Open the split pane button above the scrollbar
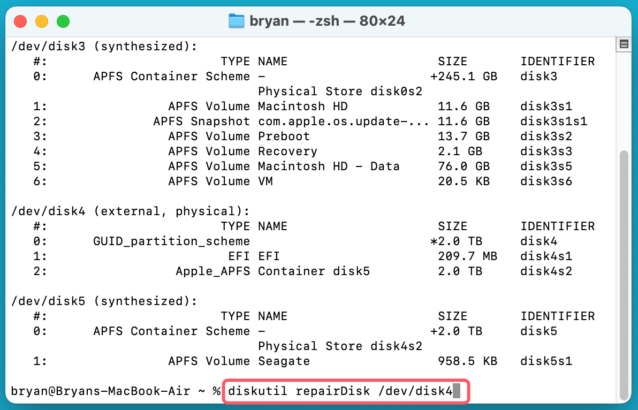 point(624,43)
